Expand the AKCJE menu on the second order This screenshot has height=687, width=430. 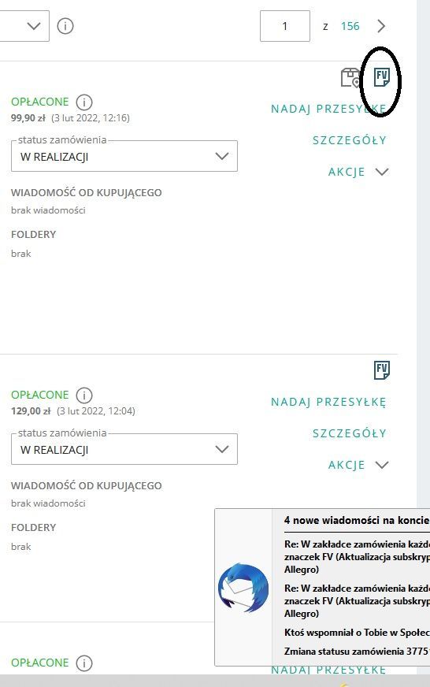point(358,465)
